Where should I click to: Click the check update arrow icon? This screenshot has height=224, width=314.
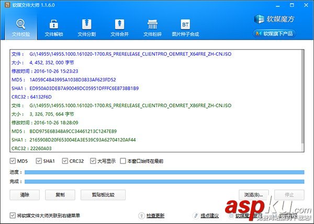click(141, 216)
